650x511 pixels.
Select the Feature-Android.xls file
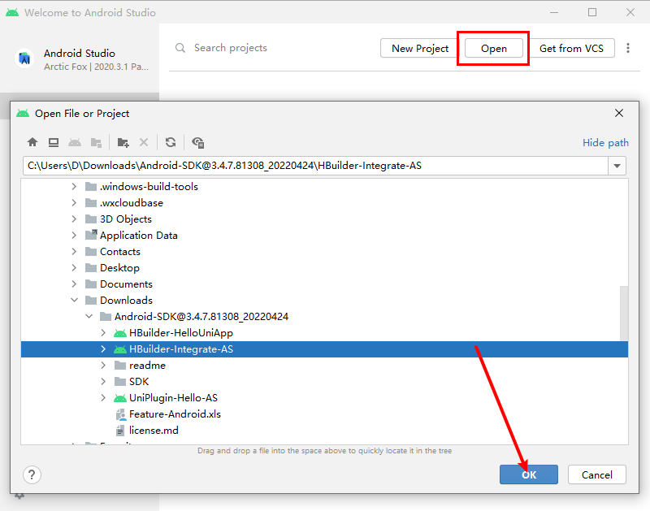[174, 414]
